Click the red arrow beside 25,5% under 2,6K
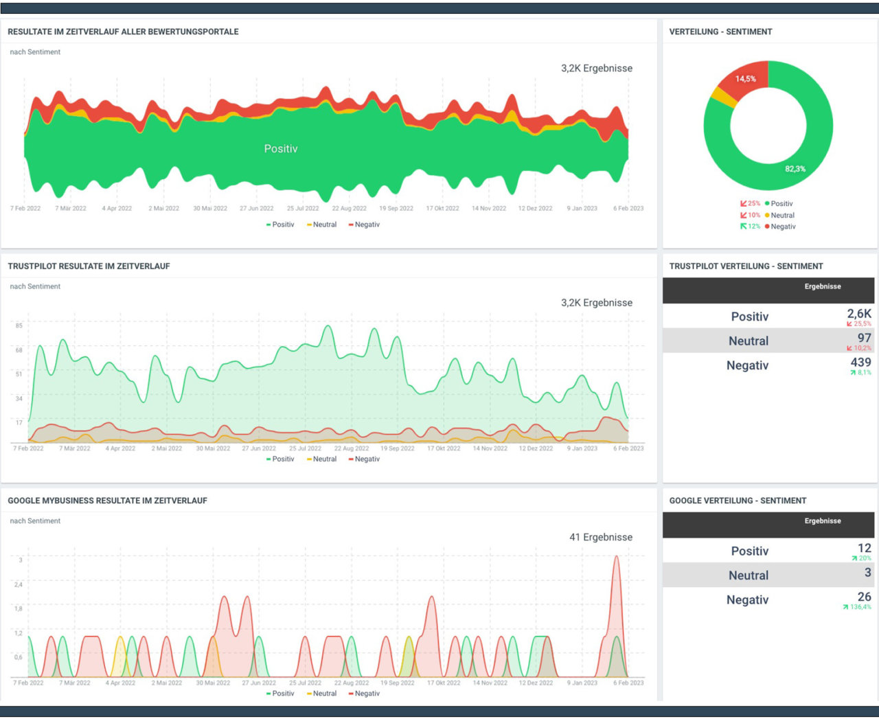879x721 pixels. click(850, 323)
